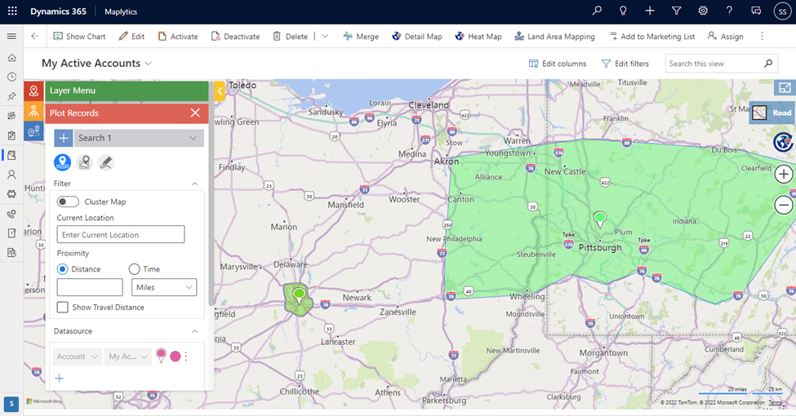Select the Time radio button
Screen dimensions: 796x416
(x=134, y=269)
